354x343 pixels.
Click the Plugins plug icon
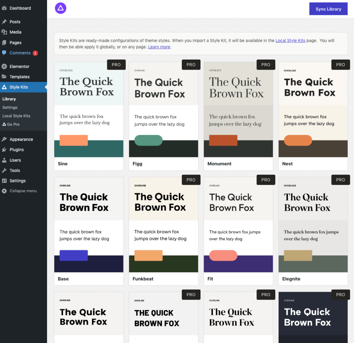pyautogui.click(x=4, y=150)
